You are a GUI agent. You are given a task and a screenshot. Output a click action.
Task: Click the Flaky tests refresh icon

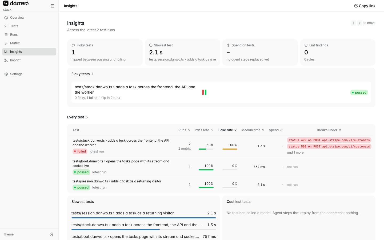tap(73, 45)
